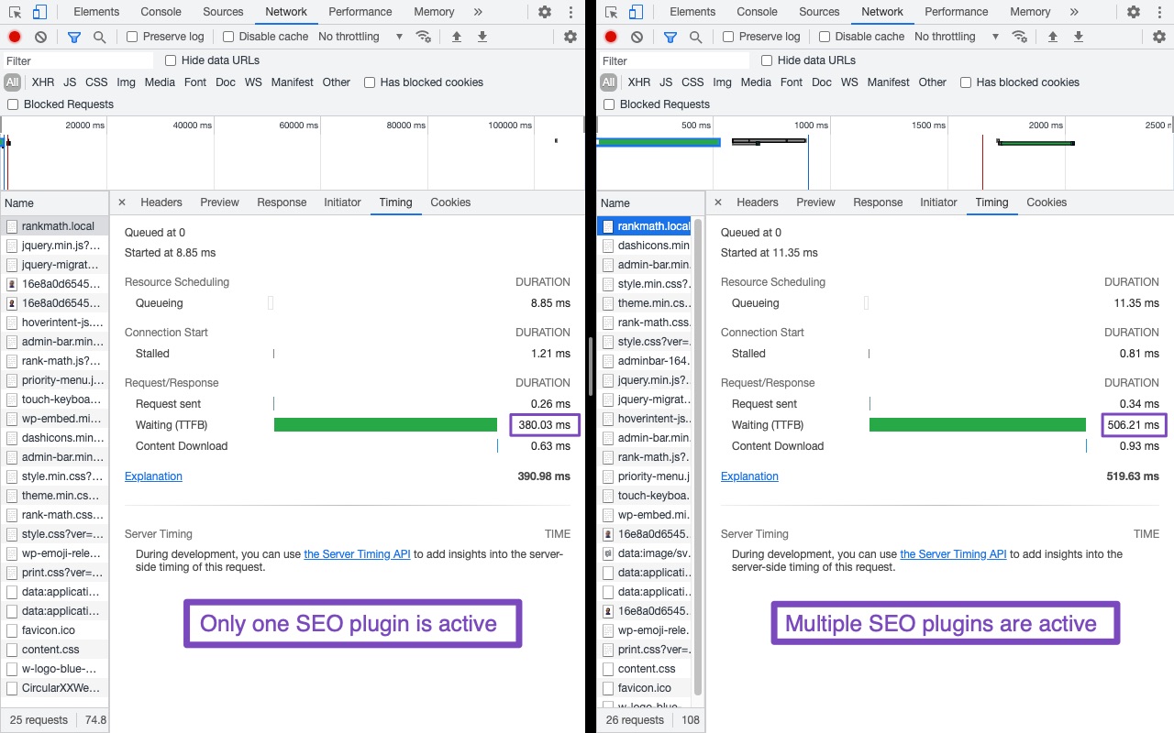
Task: Expand more tabs chevron in the left DevTools
Action: pos(478,12)
